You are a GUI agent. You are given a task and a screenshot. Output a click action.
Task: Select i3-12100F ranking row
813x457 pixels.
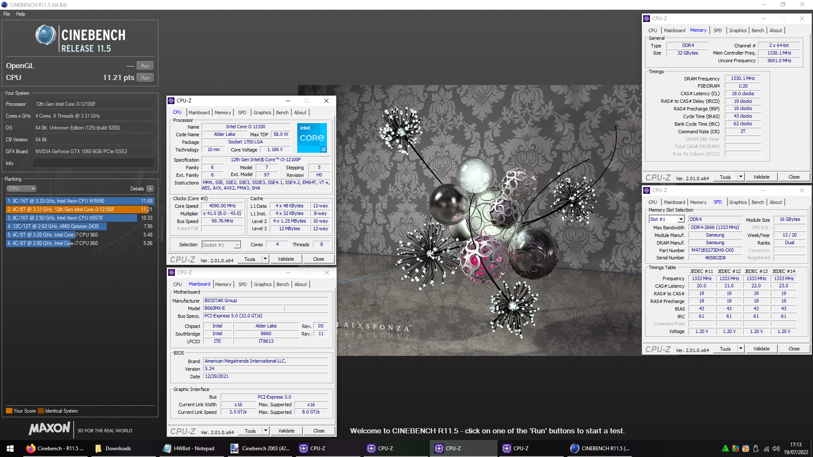tap(80, 209)
